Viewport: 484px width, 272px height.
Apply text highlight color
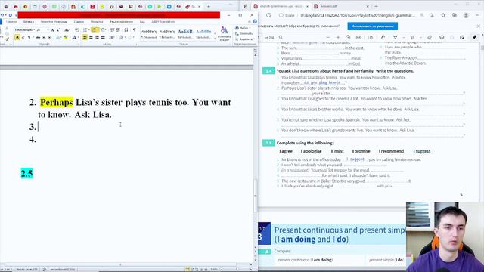(66, 37)
